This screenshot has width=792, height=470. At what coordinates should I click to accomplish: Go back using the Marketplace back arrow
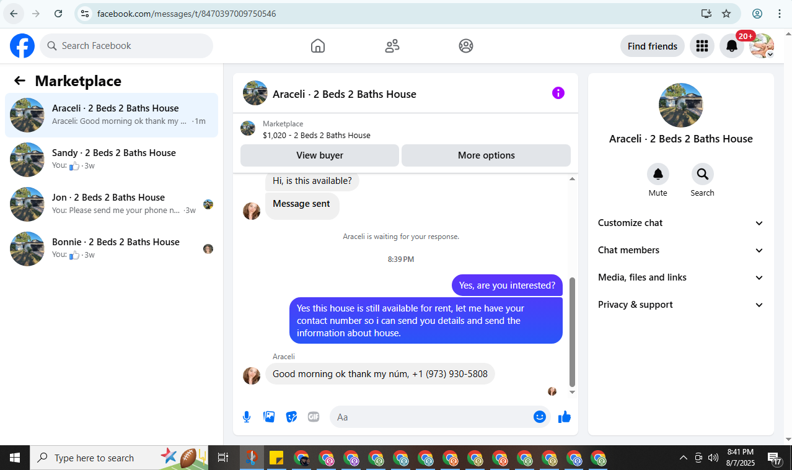click(20, 81)
